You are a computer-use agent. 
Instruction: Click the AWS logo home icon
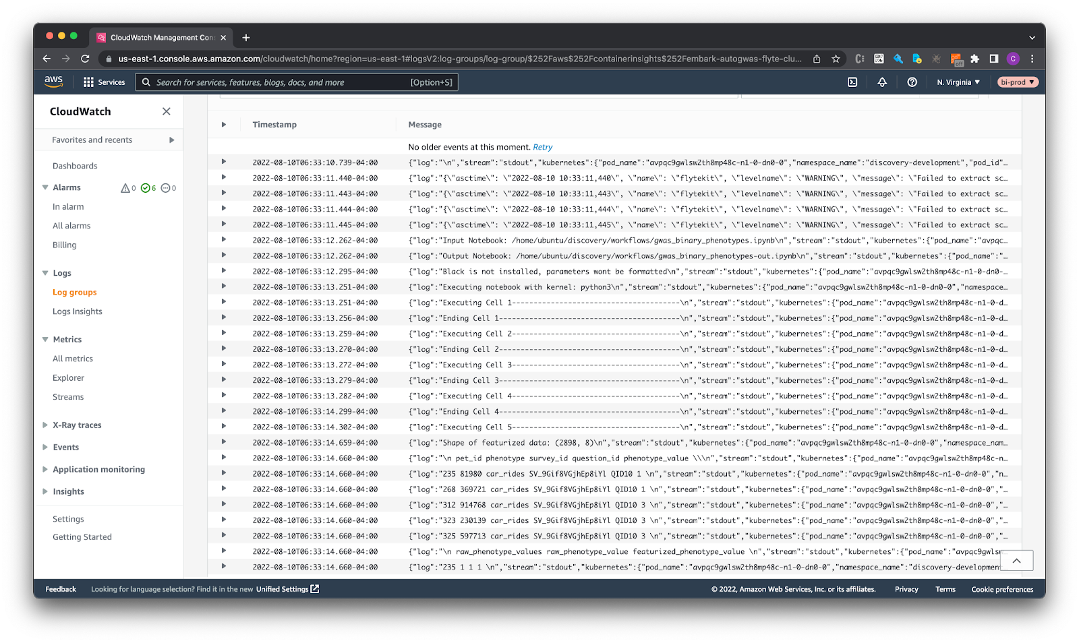[x=53, y=82]
